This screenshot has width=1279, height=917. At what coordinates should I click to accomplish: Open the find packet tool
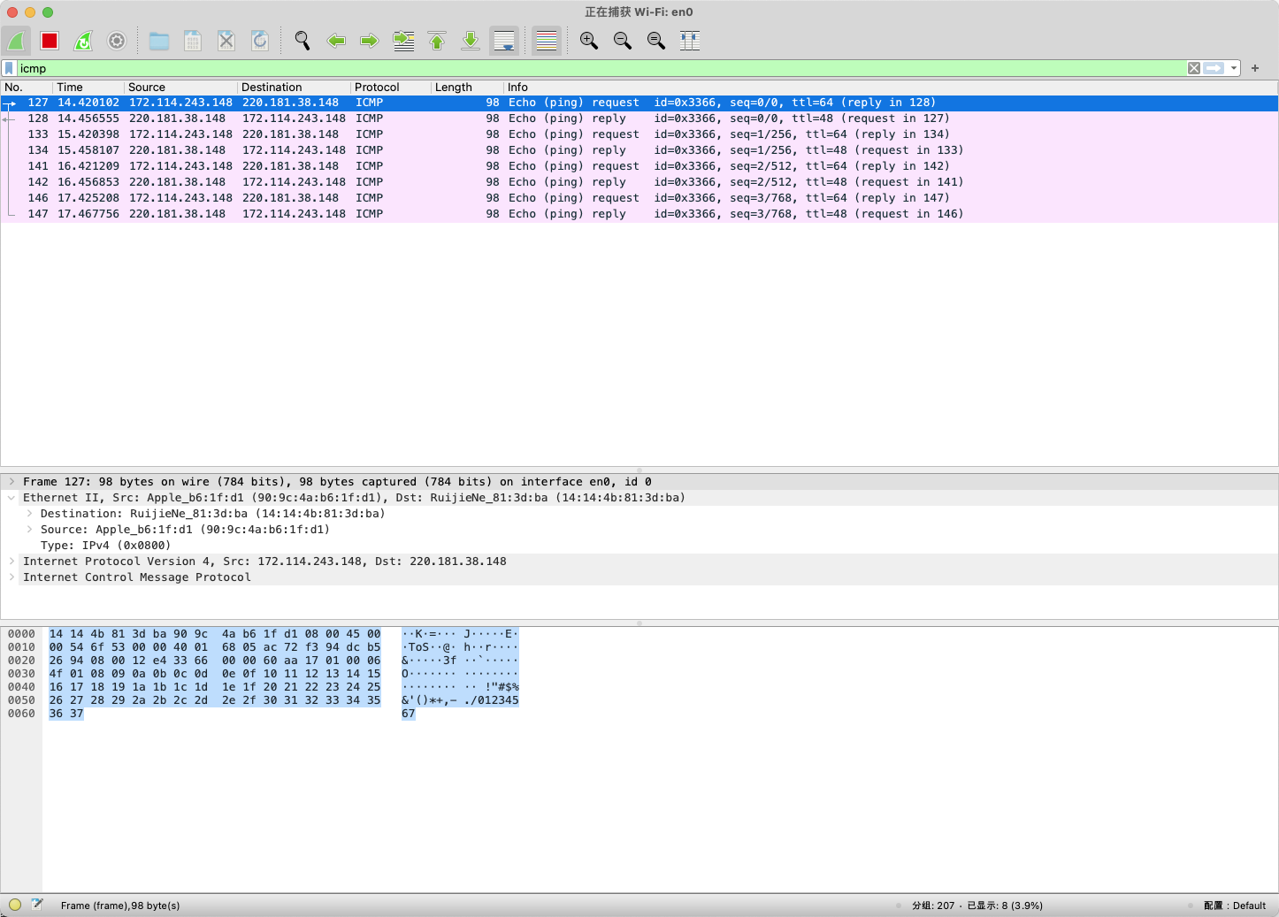(x=302, y=41)
